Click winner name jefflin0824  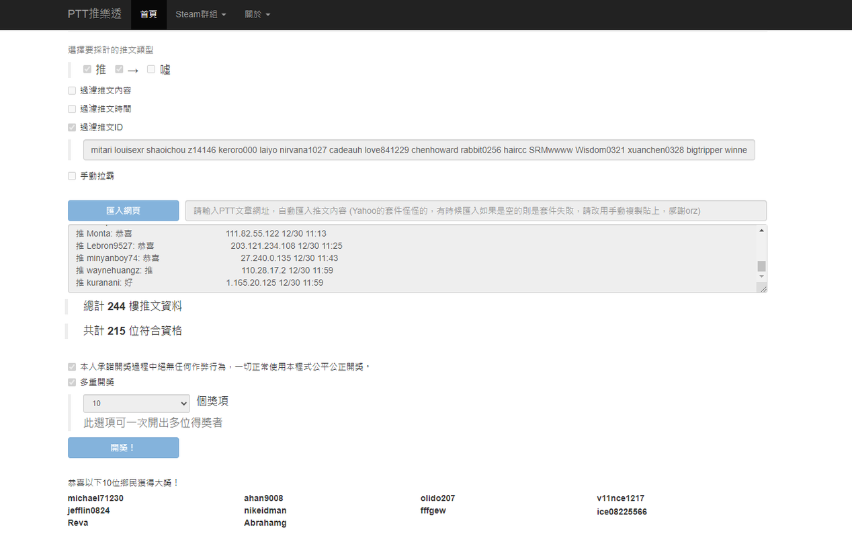pyautogui.click(x=89, y=511)
